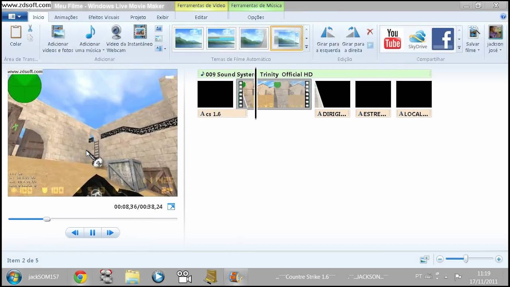Show next row of AutoMovie themes
510x287 pixels.
[x=306, y=39]
